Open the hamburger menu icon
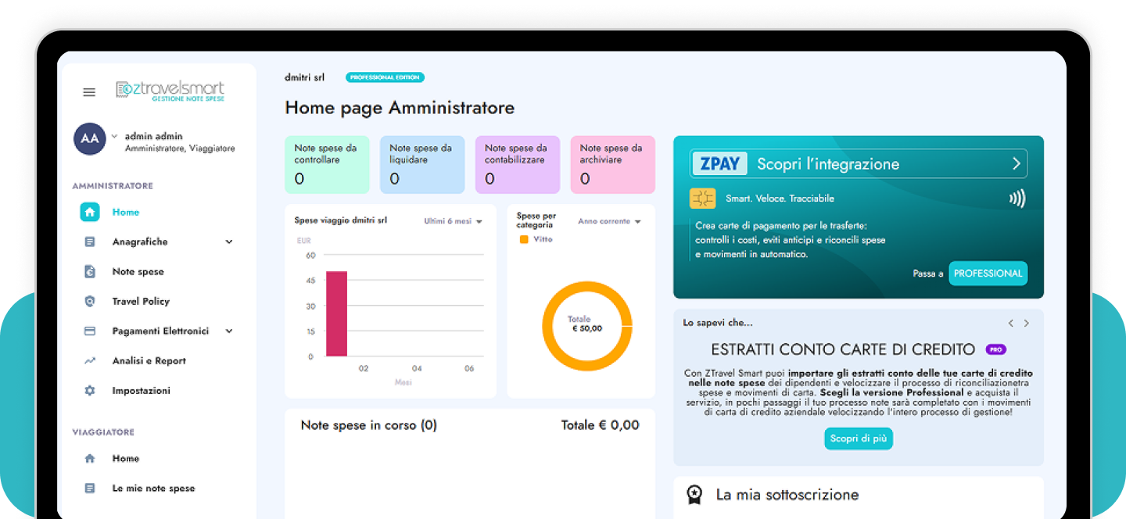The width and height of the screenshot is (1126, 519). pos(89,92)
